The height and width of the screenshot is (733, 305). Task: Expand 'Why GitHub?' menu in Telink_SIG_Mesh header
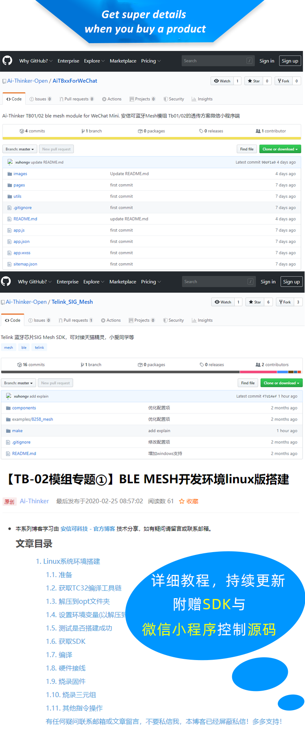35,282
